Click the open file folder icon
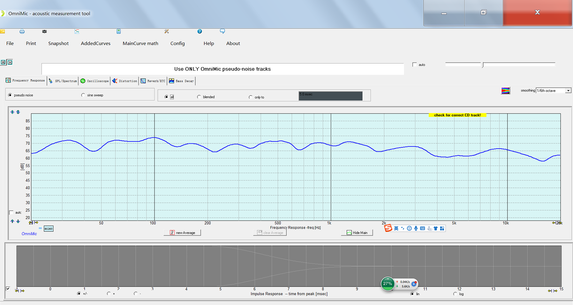The image size is (573, 305). tap(2, 31)
